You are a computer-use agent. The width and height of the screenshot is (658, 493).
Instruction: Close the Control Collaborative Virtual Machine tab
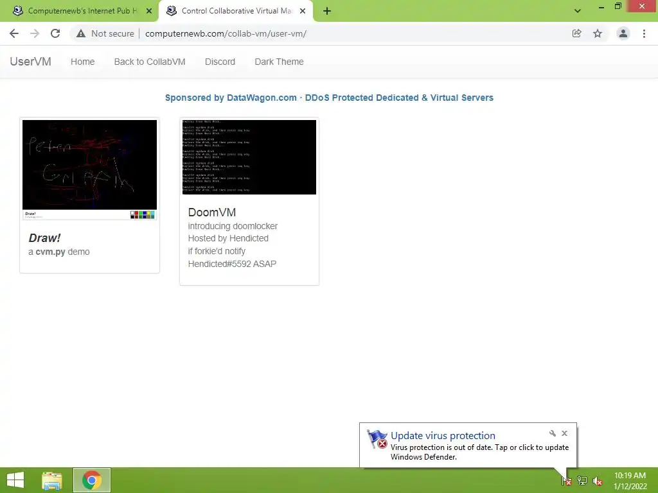point(303,11)
